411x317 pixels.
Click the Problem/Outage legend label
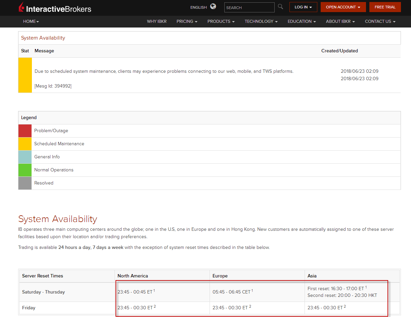pyautogui.click(x=51, y=131)
